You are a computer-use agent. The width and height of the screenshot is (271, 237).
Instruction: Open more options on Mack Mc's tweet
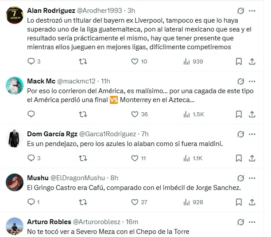(252, 81)
